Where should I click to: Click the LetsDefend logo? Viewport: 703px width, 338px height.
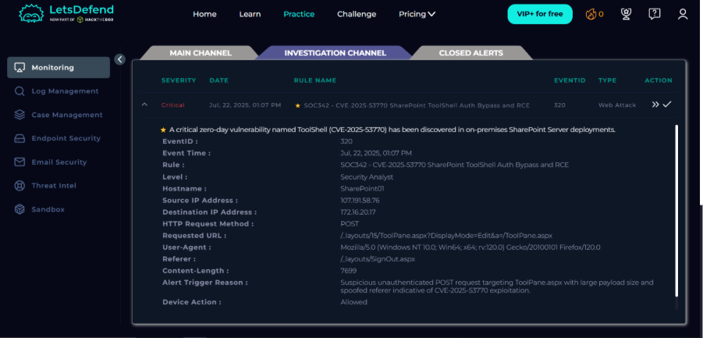pyautogui.click(x=66, y=13)
